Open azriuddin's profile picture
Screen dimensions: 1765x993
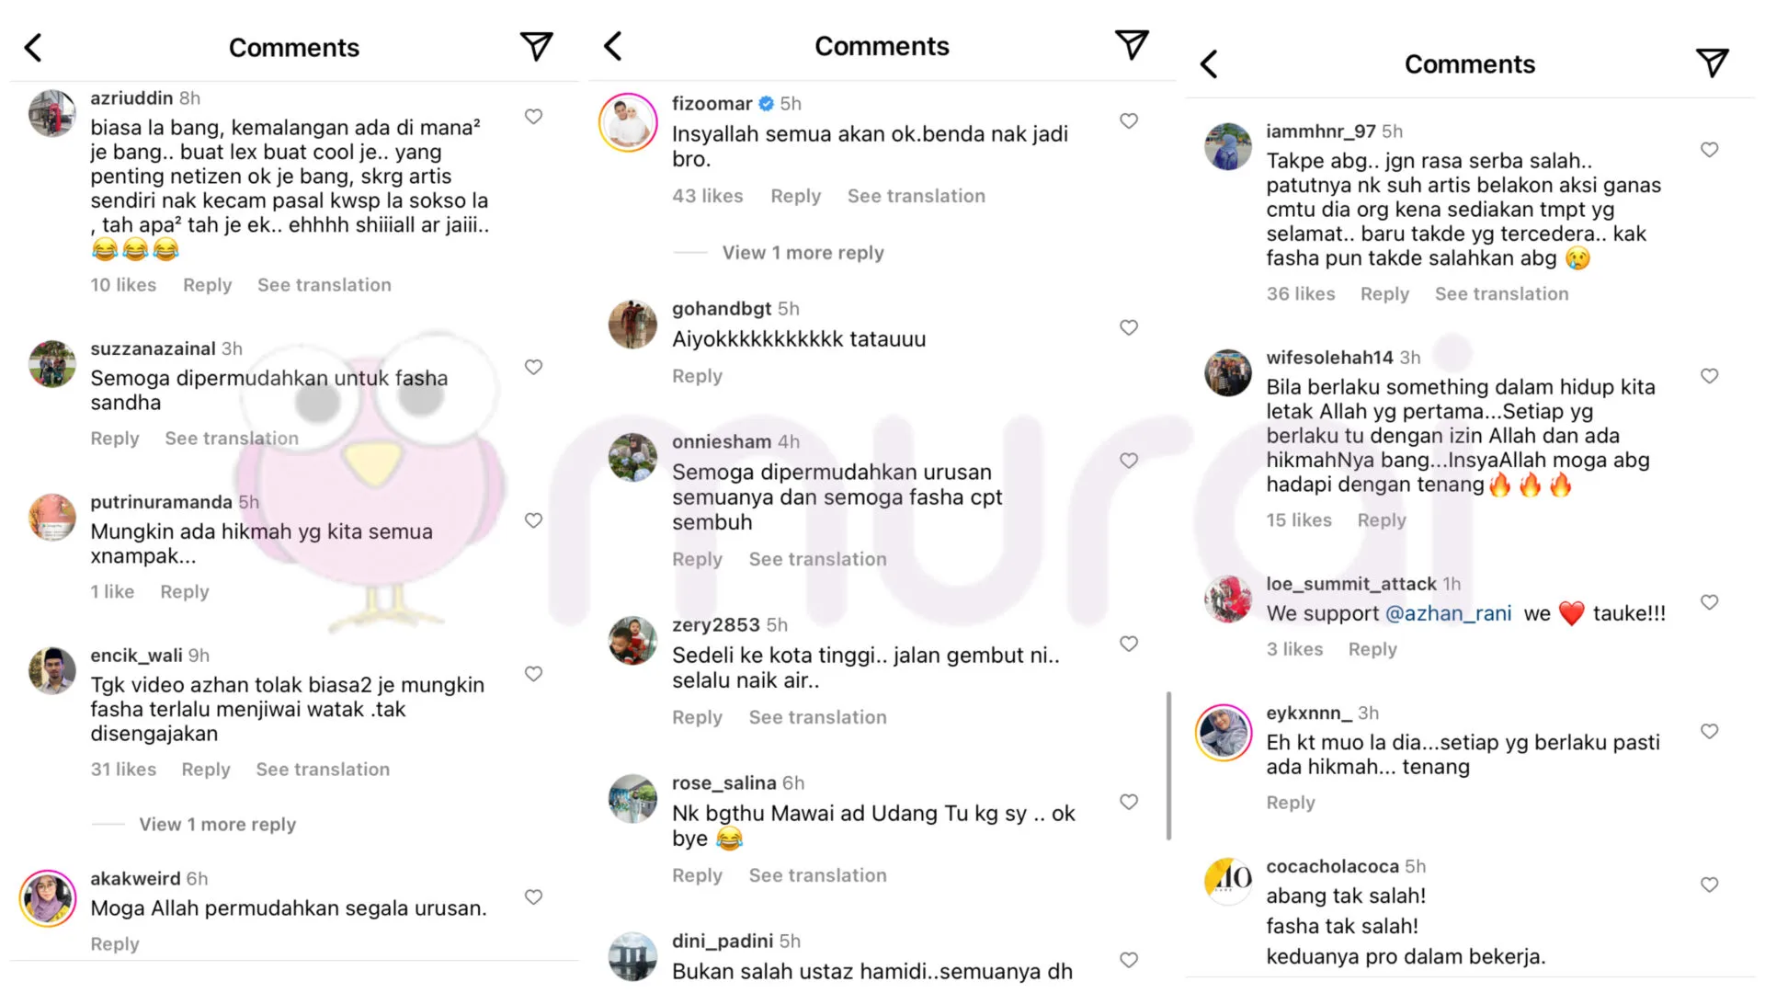tap(52, 114)
